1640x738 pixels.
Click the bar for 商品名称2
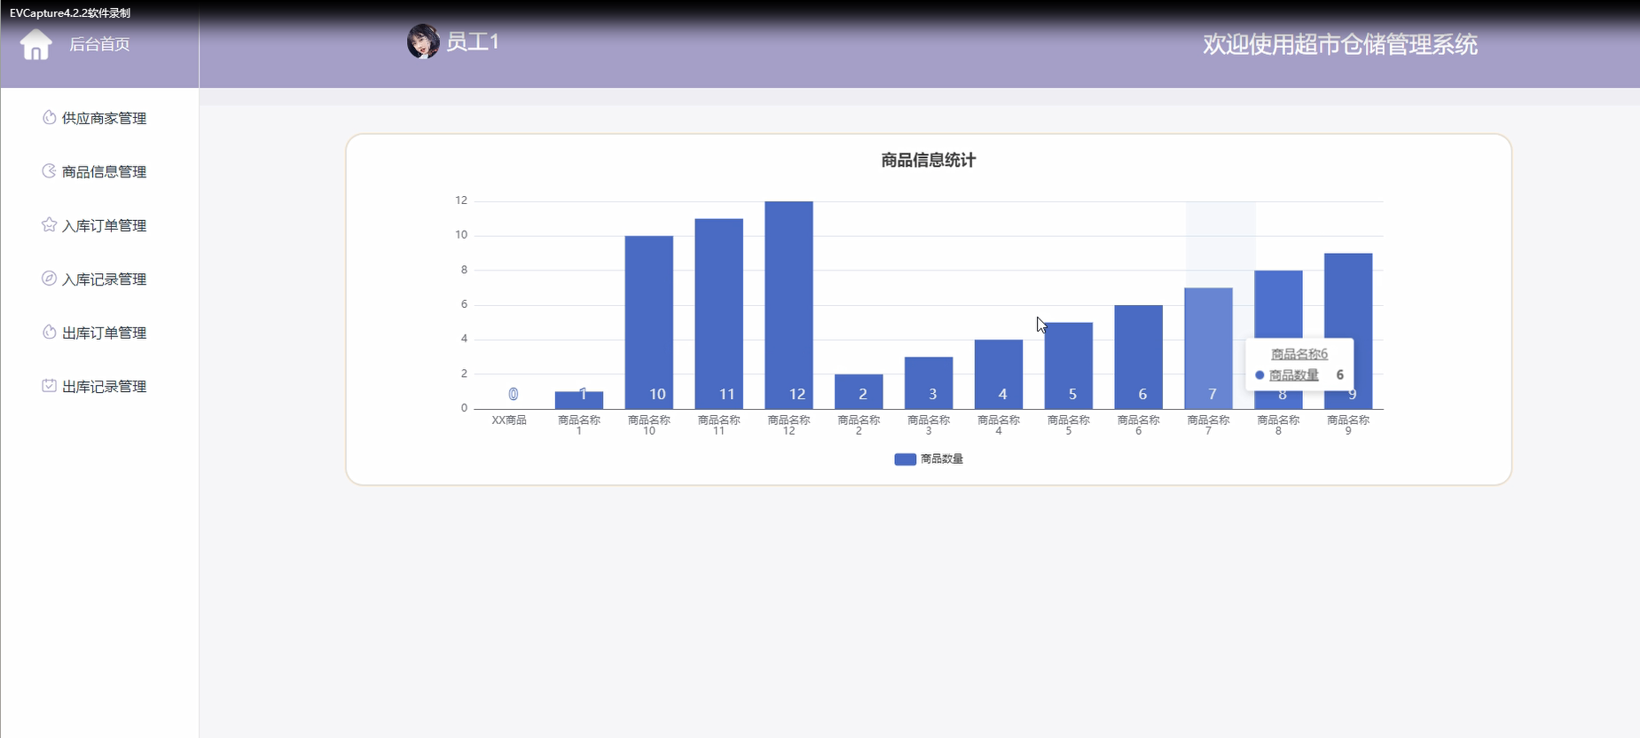click(859, 391)
